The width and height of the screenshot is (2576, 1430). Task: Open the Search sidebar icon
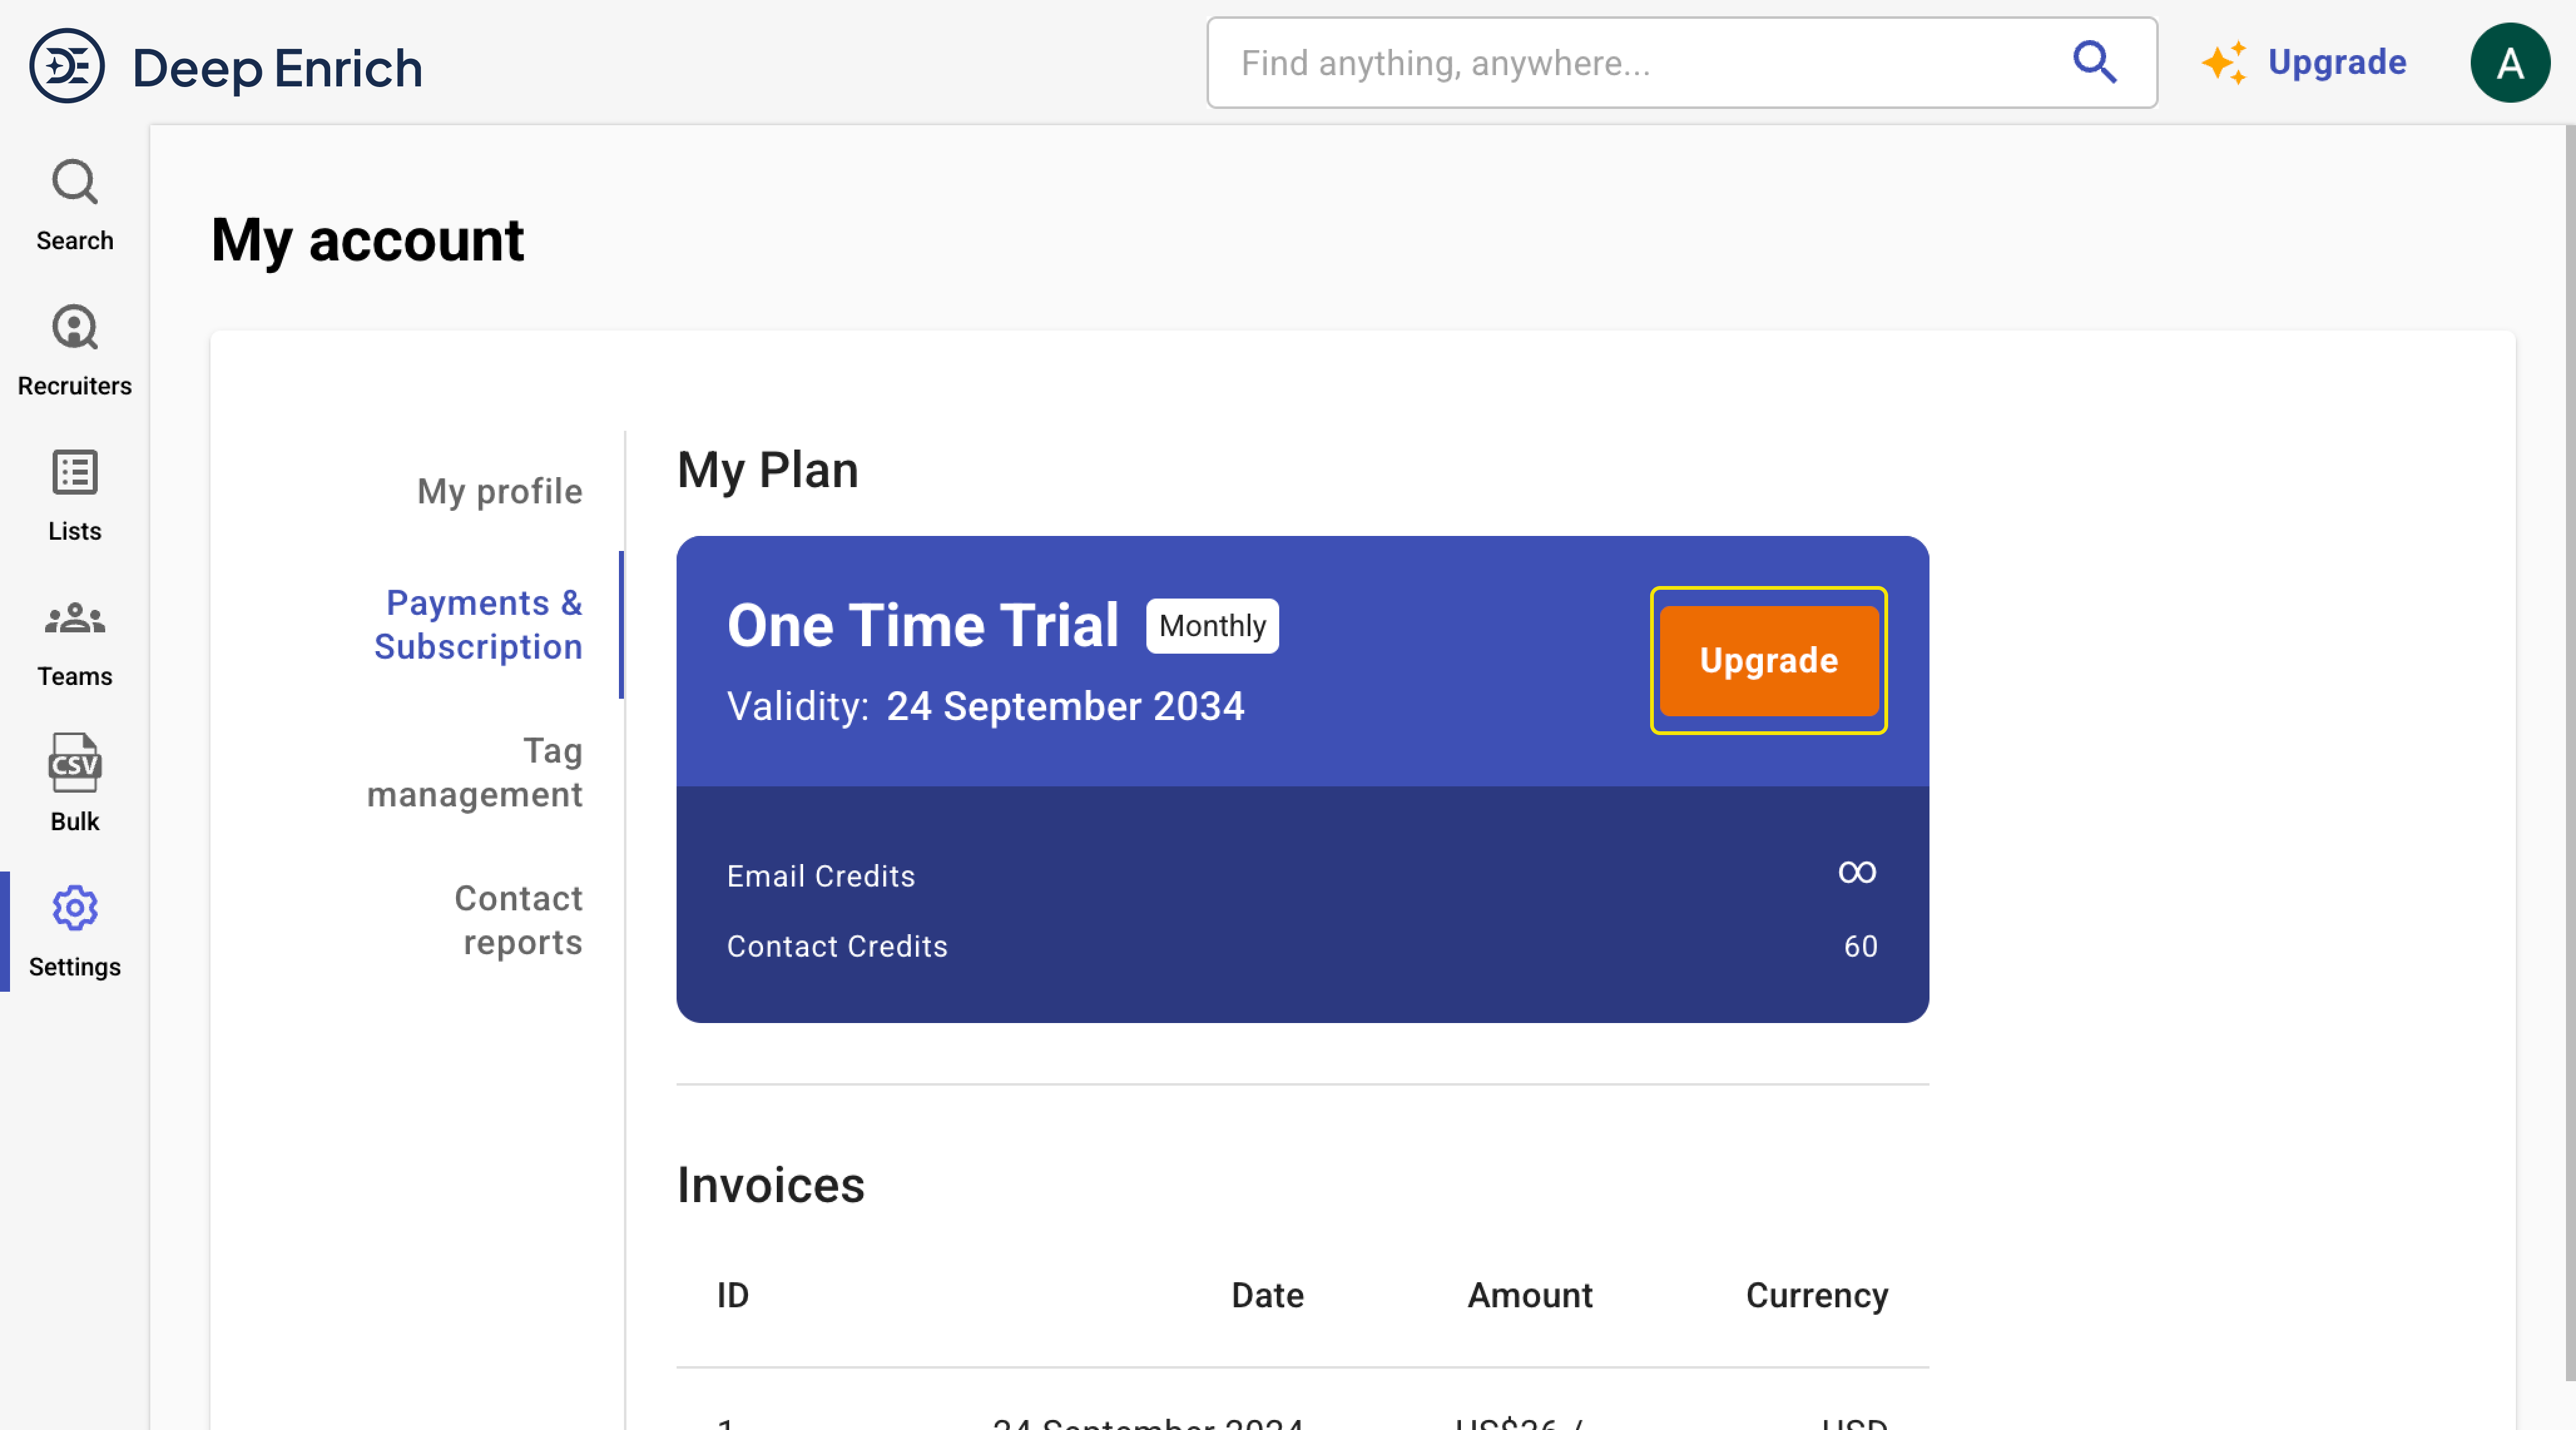pos(75,184)
